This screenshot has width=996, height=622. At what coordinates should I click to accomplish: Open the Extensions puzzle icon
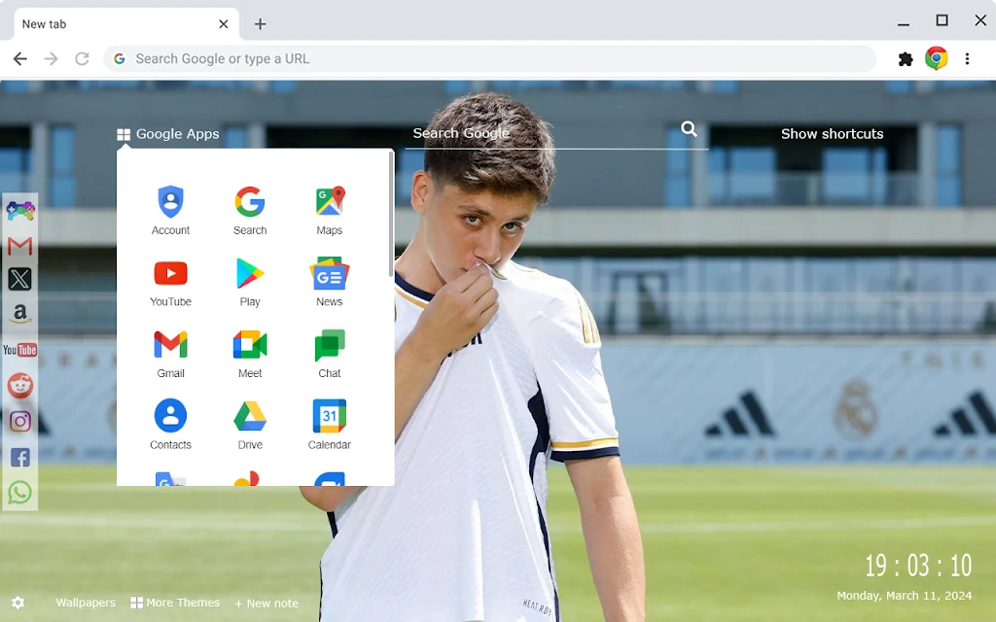click(906, 59)
